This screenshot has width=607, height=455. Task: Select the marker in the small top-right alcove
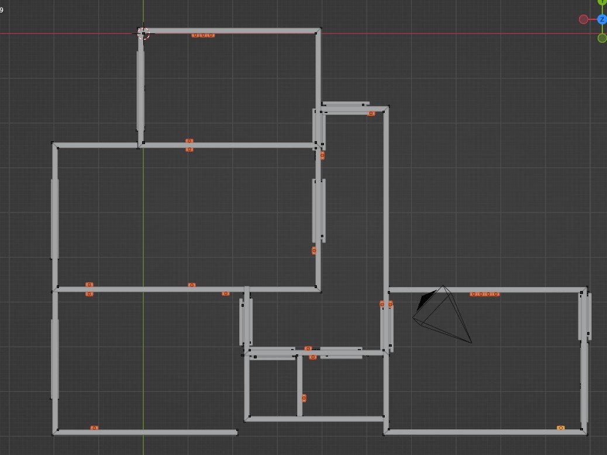click(x=371, y=114)
